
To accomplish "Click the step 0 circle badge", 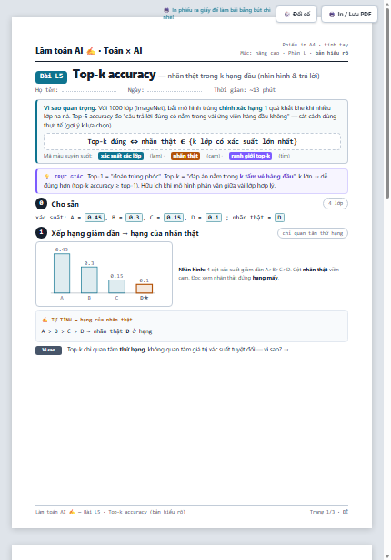I will 41,204.
